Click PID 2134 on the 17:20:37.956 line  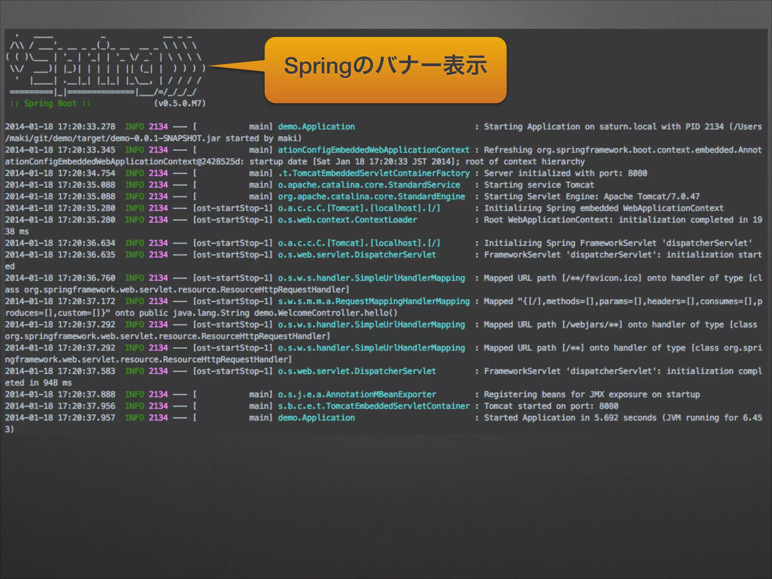pyautogui.click(x=158, y=406)
